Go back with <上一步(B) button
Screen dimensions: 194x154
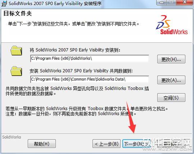click(107, 144)
